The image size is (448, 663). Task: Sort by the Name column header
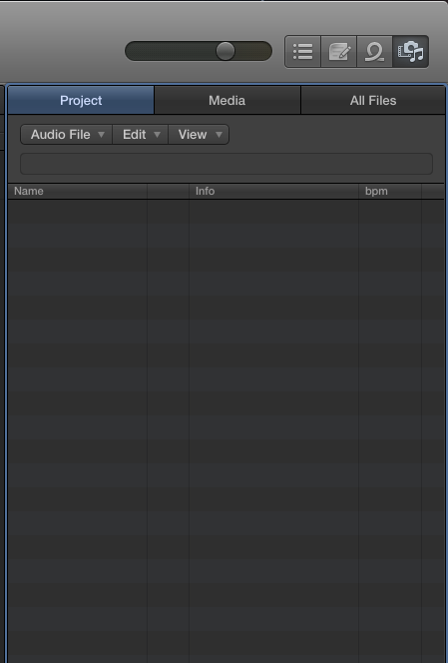tap(78, 191)
